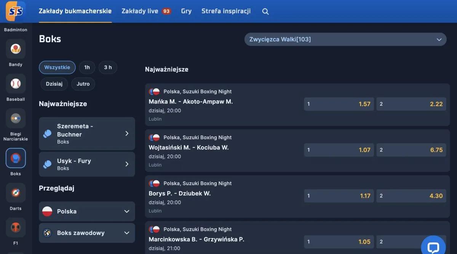Open the Usyk - Fury event page
457x254 pixels.
point(86,164)
